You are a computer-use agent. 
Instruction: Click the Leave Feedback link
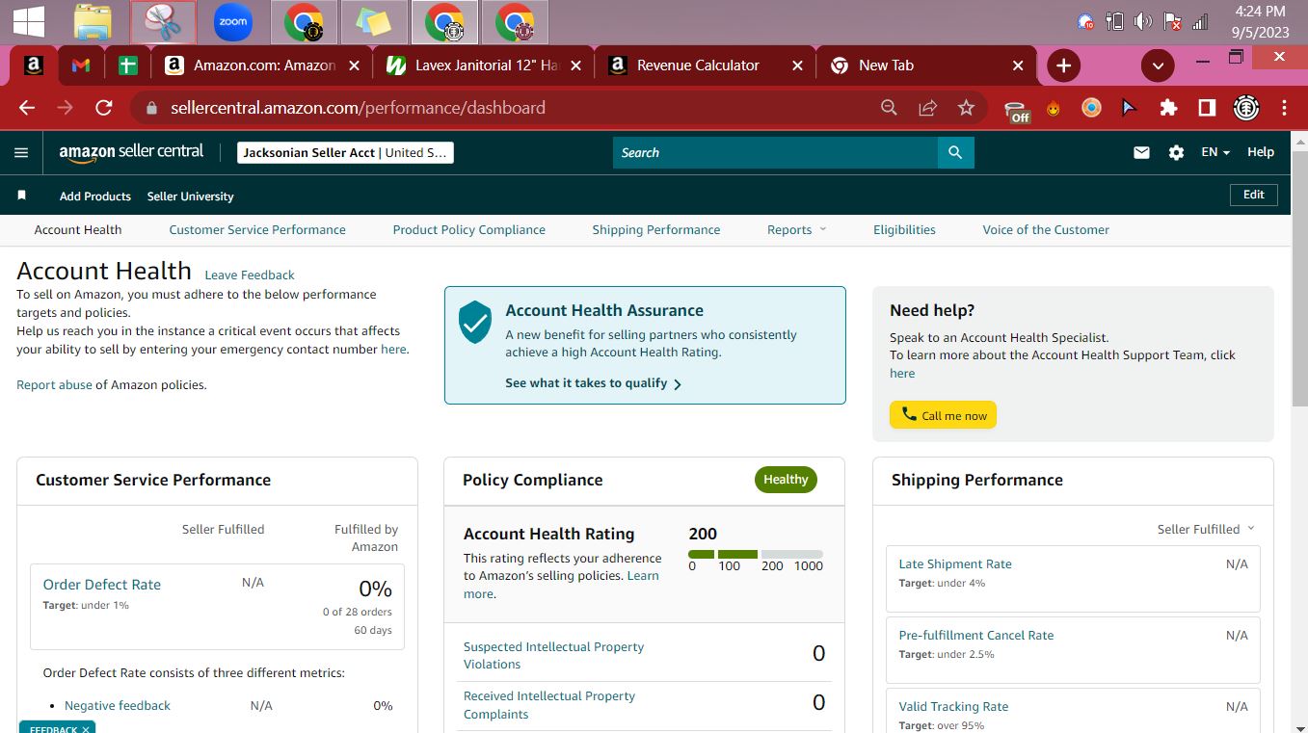(250, 275)
